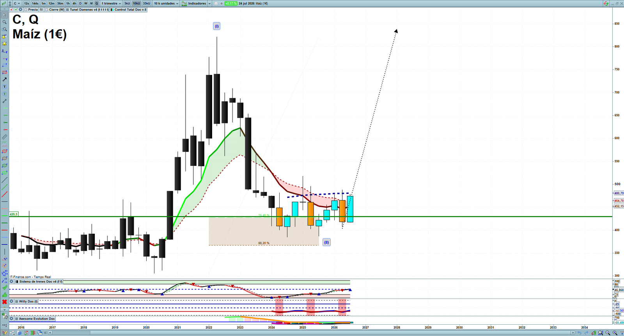Open the yellow bell alerts tool
The width and height of the screenshot is (624, 336).
click(x=4, y=44)
